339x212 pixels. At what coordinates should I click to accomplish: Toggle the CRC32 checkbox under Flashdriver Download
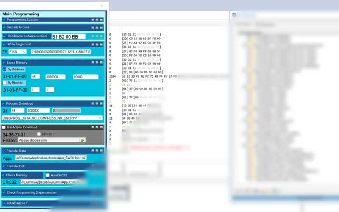click(x=39, y=134)
